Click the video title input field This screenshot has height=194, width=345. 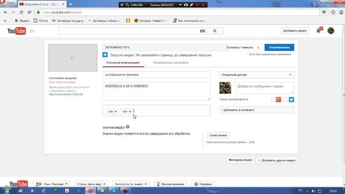156,75
